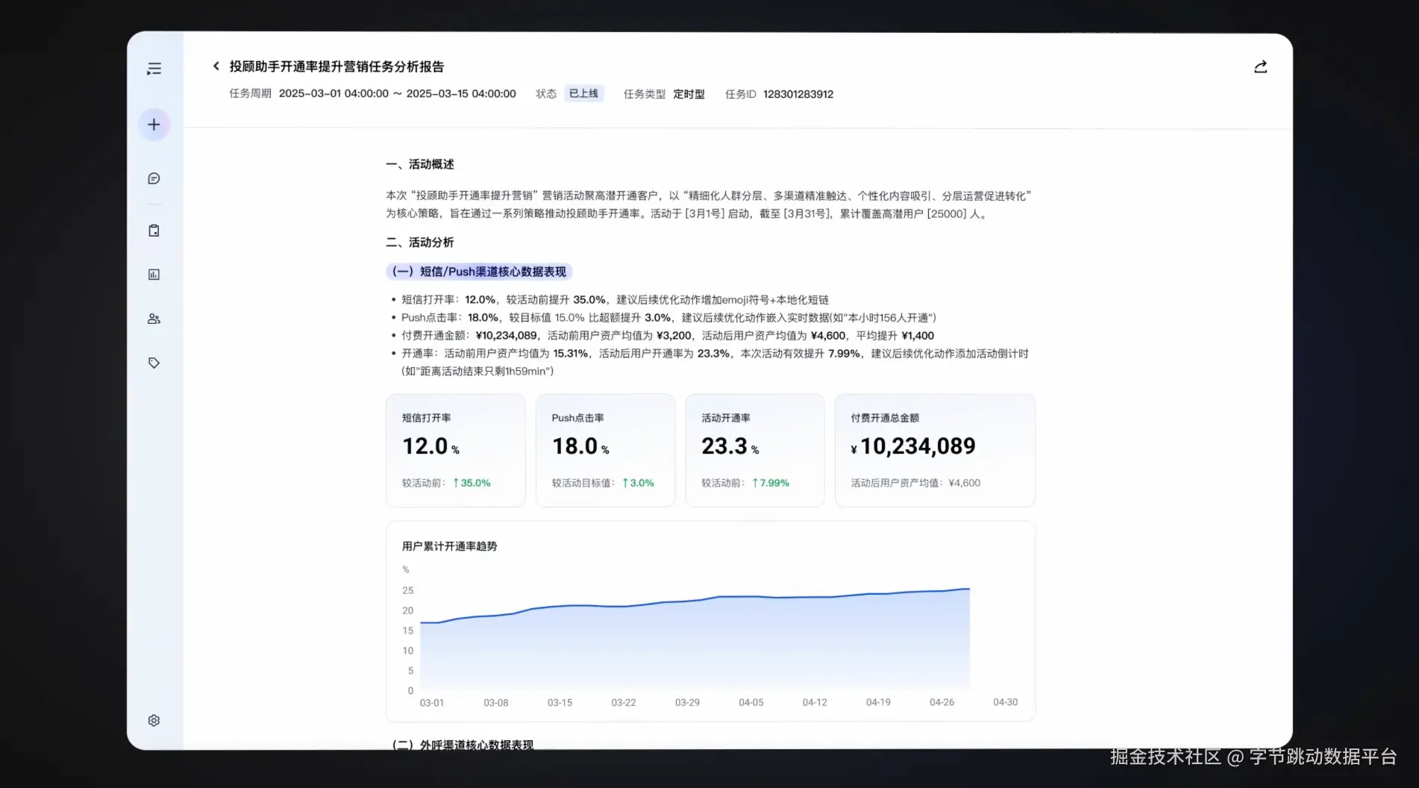Click the ↑7.99% increase value
This screenshot has width=1419, height=788.
click(771, 483)
